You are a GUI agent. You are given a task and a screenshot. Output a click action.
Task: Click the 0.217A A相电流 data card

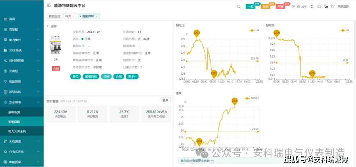point(92,114)
